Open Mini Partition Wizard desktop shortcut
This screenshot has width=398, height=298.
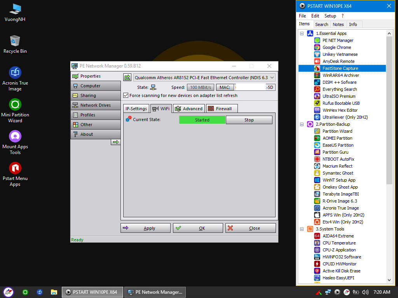pyautogui.click(x=15, y=111)
